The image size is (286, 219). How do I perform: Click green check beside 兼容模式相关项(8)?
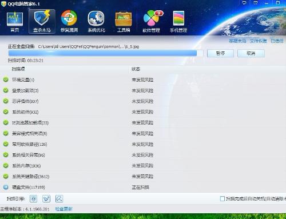(6, 133)
